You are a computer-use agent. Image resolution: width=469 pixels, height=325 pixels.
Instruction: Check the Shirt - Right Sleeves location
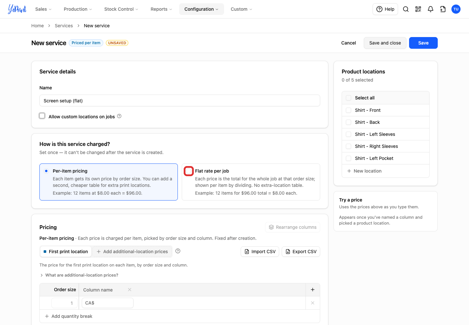[x=348, y=146]
